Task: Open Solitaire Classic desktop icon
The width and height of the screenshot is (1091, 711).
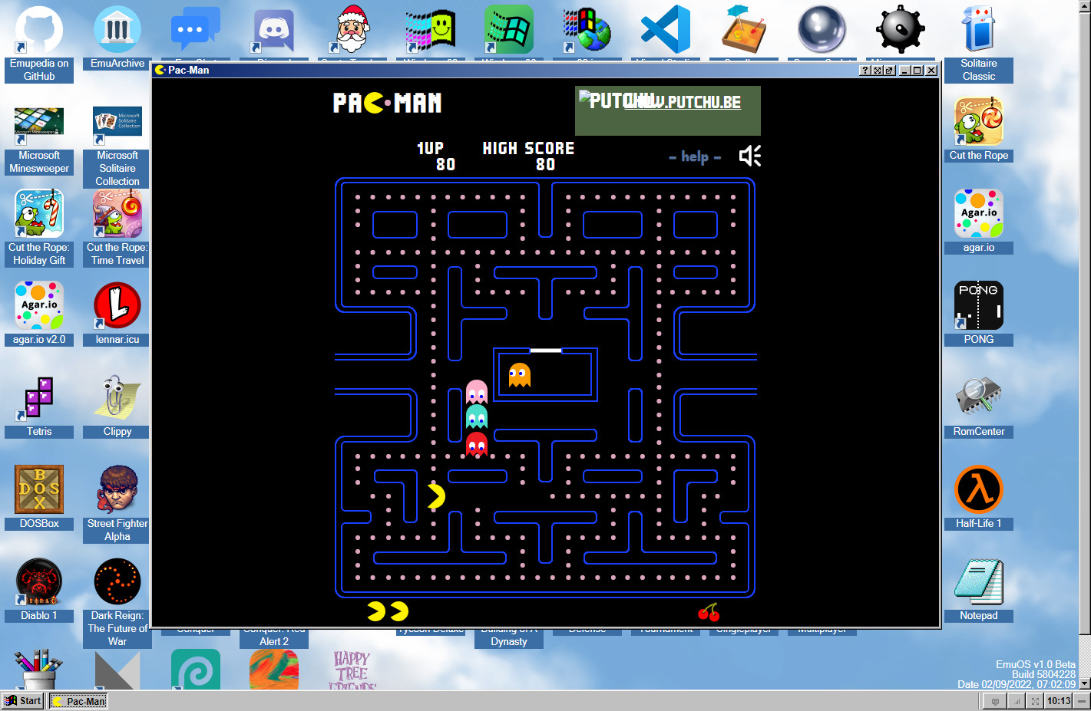Action: tap(979, 43)
